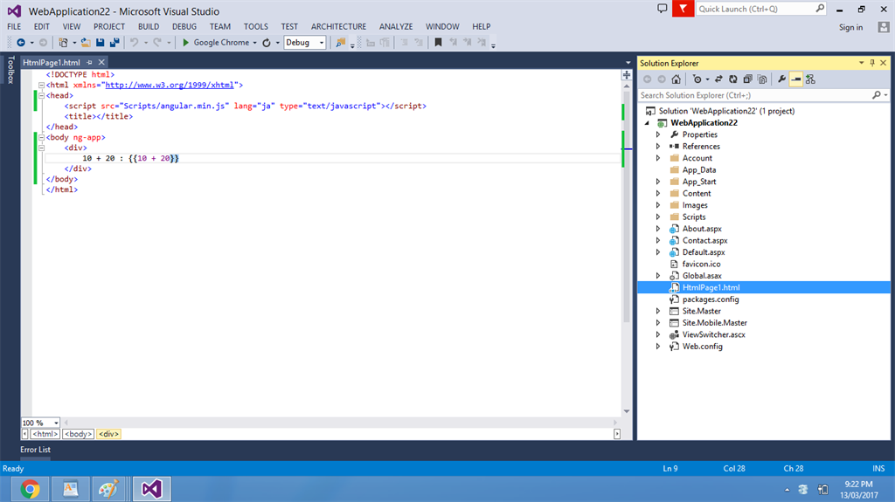Click the toolbar bookmark icon

coord(438,42)
